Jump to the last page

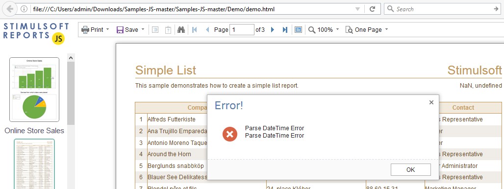285,30
